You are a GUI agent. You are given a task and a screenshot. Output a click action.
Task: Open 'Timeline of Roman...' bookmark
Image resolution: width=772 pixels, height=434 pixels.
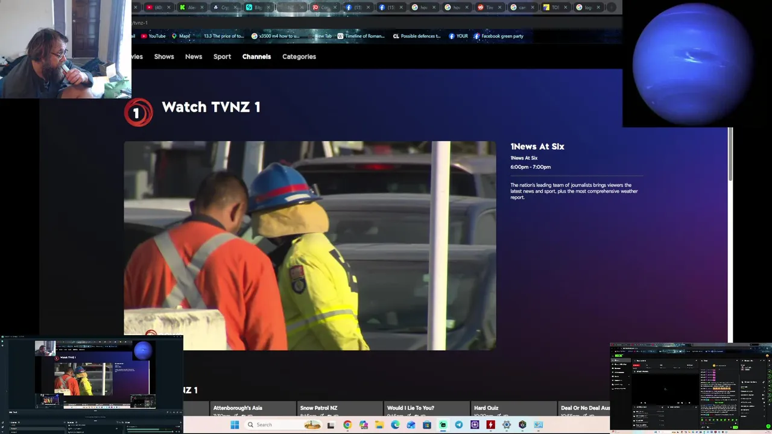coord(361,36)
